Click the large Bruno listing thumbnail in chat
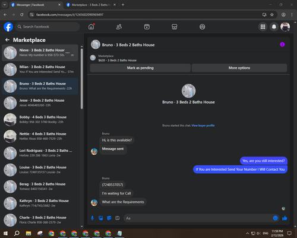 pos(188,91)
